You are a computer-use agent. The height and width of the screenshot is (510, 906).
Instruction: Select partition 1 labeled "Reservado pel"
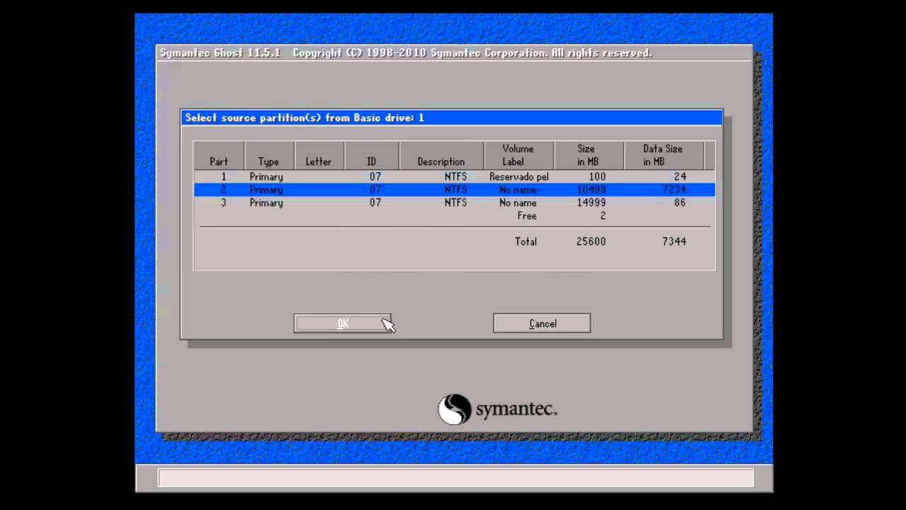click(454, 176)
